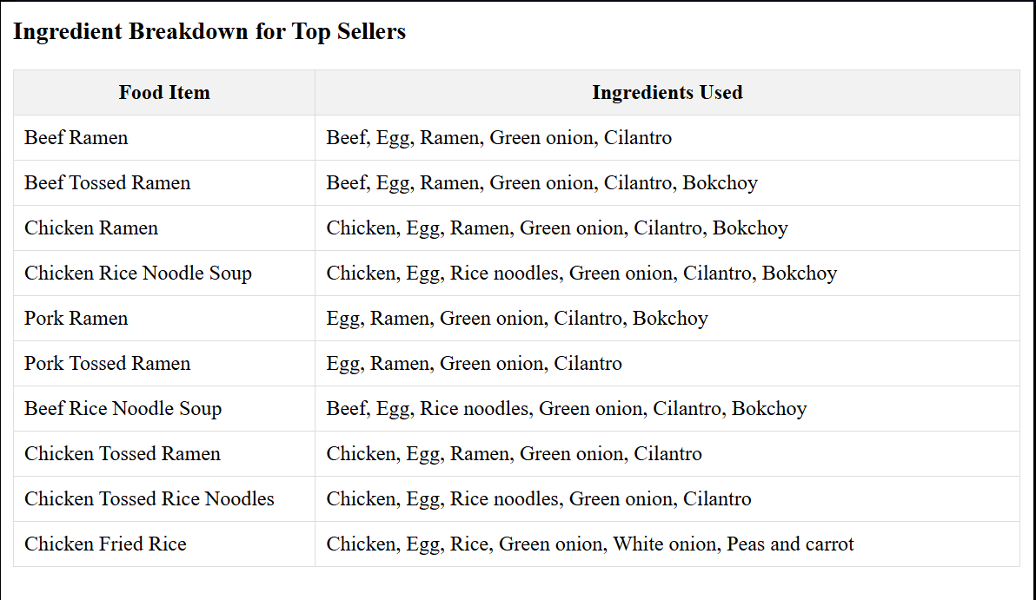Select the Ingredients Used column header
The height and width of the screenshot is (600, 1036).
[x=667, y=93]
